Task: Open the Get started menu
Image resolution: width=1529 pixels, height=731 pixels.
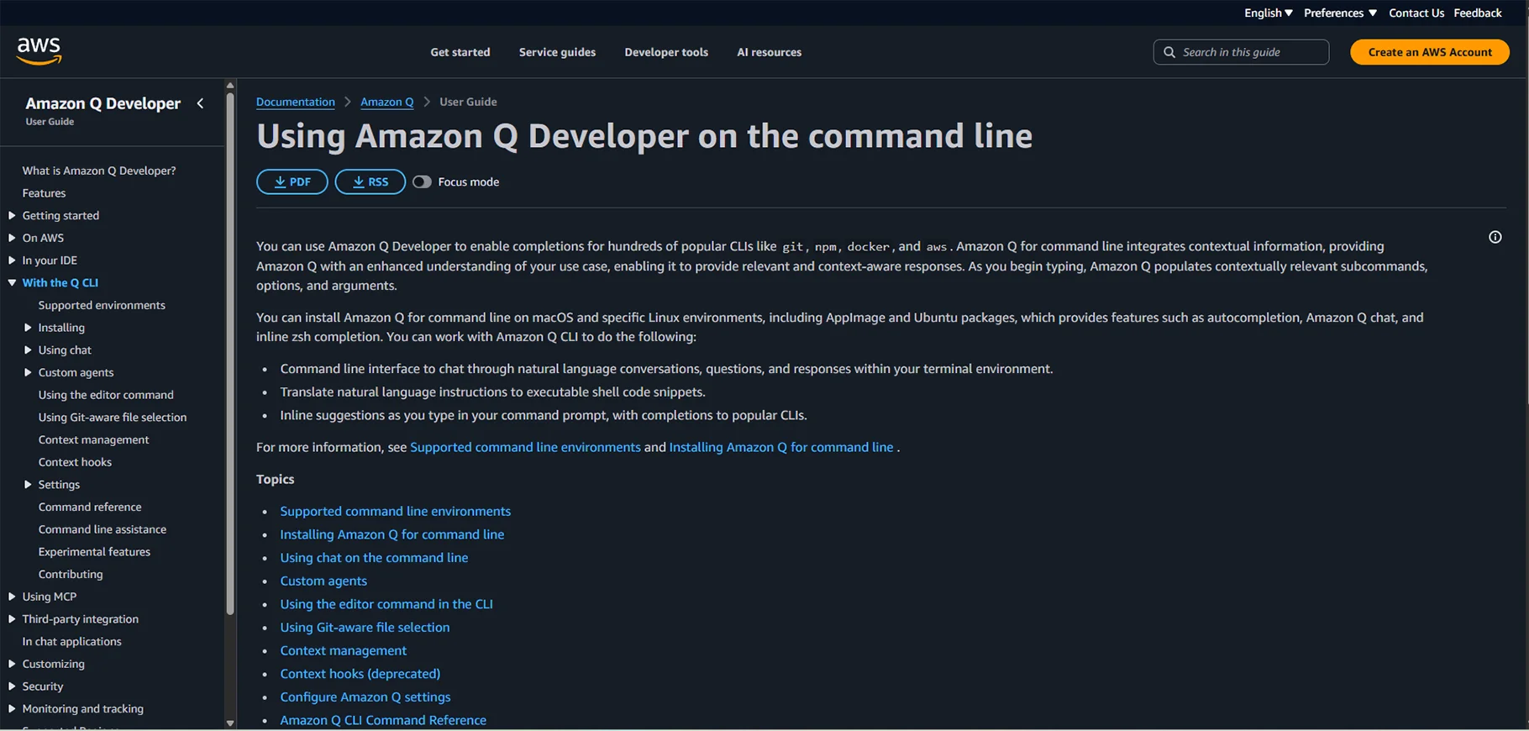Action: [460, 52]
